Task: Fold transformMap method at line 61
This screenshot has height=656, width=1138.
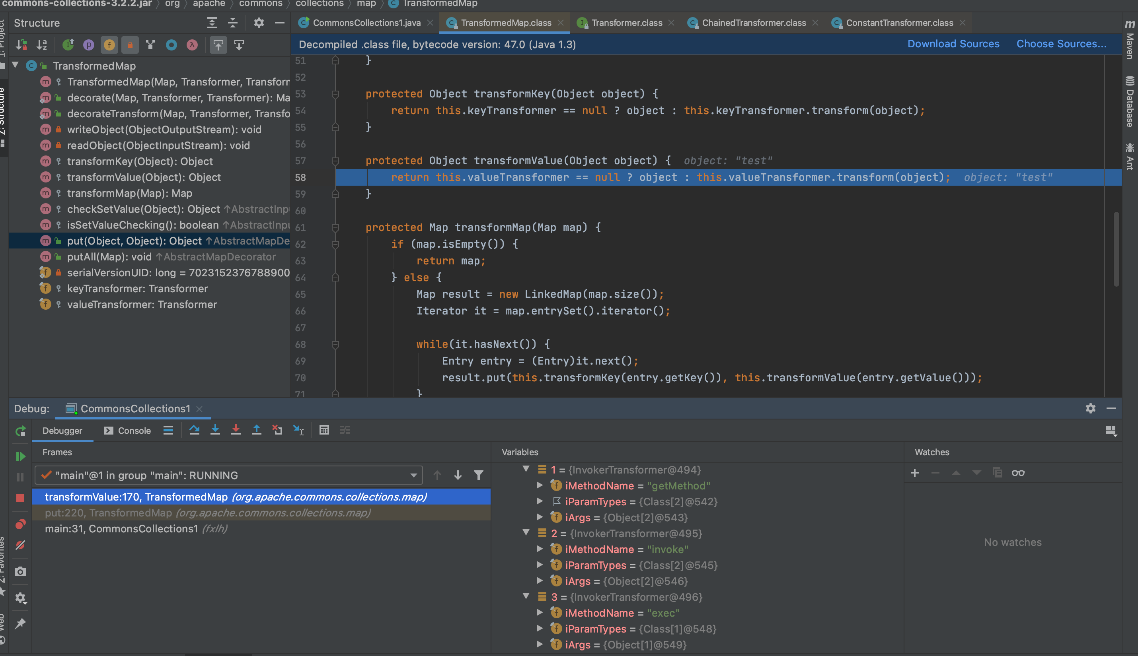Action: click(x=335, y=227)
